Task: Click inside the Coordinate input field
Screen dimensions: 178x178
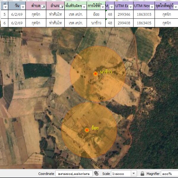Action: (x=74, y=174)
